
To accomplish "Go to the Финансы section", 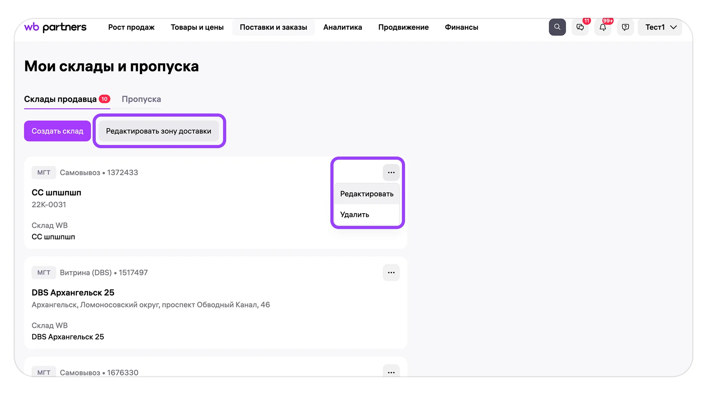I will 461,27.
